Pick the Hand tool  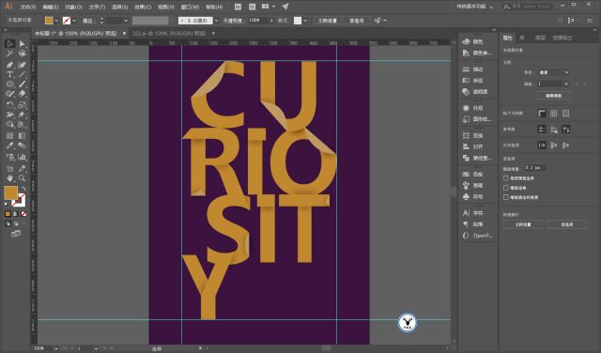pos(10,178)
